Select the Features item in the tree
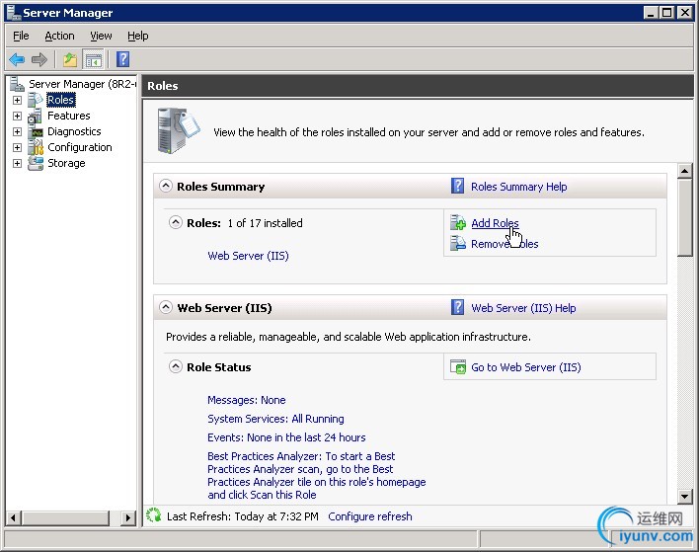This screenshot has height=552, width=699. pyautogui.click(x=69, y=116)
